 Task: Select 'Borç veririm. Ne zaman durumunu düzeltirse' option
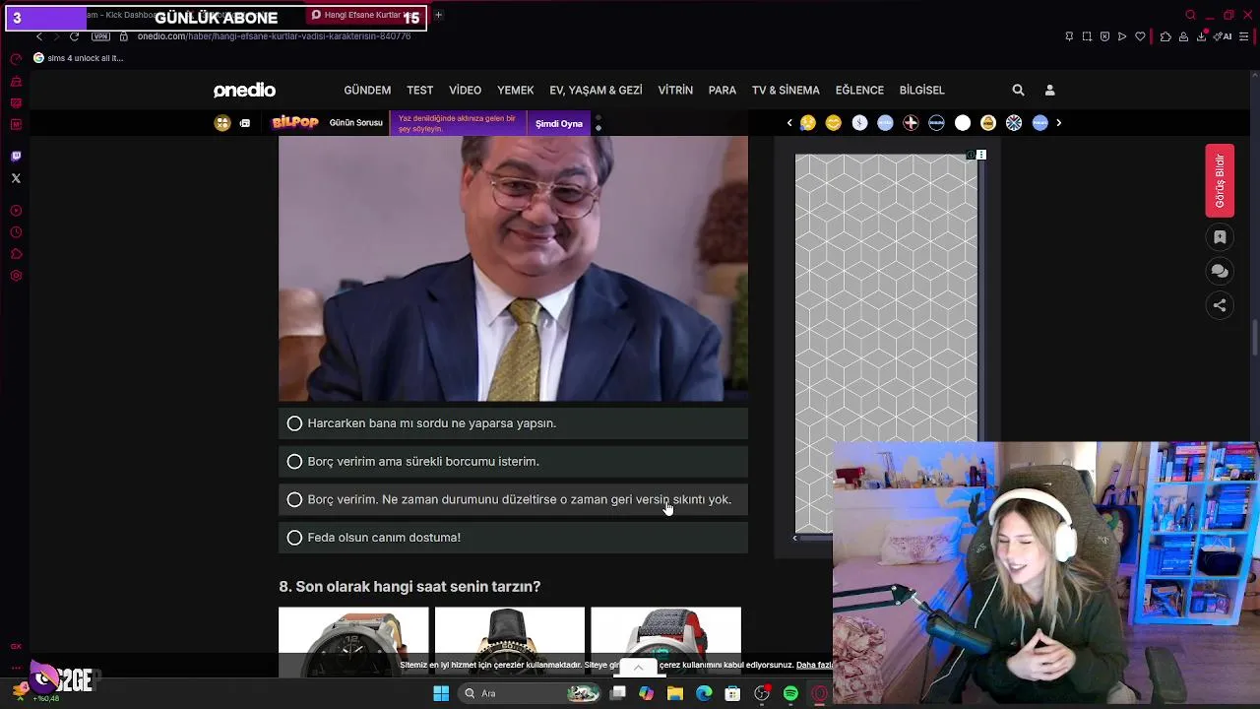pyautogui.click(x=513, y=499)
